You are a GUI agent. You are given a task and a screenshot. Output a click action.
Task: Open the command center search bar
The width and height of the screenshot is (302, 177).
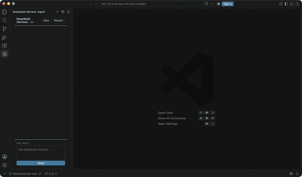click(151, 4)
